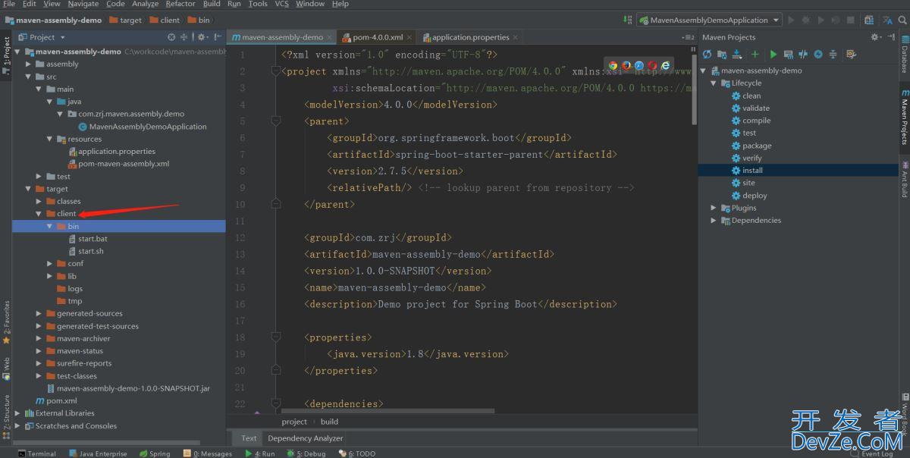
Task: Reimport all Maven projects
Action: (x=707, y=54)
